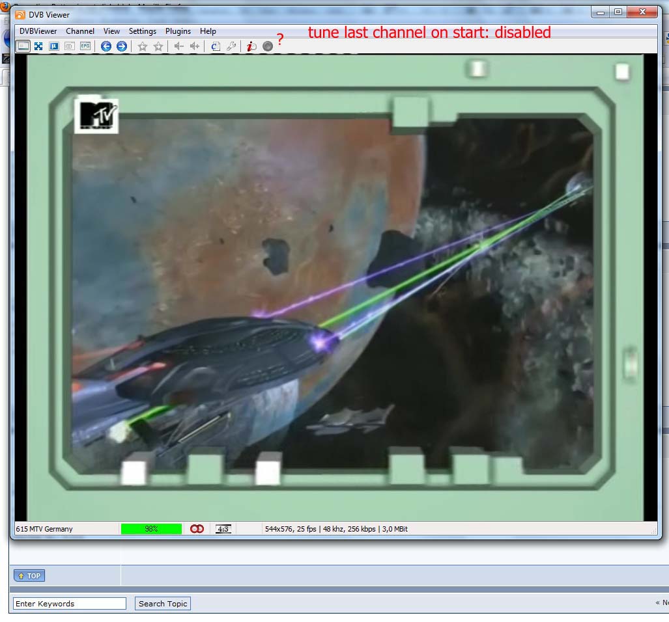The width and height of the screenshot is (669, 622).
Task: Focus the Enter Keywords search field
Action: click(70, 603)
